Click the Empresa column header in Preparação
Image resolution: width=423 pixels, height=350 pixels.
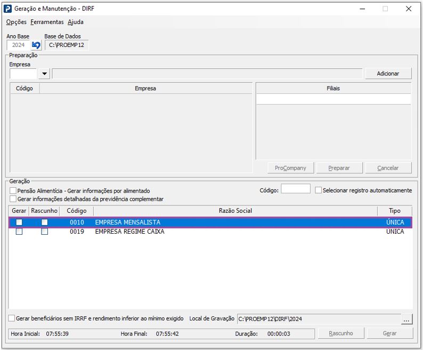point(145,89)
